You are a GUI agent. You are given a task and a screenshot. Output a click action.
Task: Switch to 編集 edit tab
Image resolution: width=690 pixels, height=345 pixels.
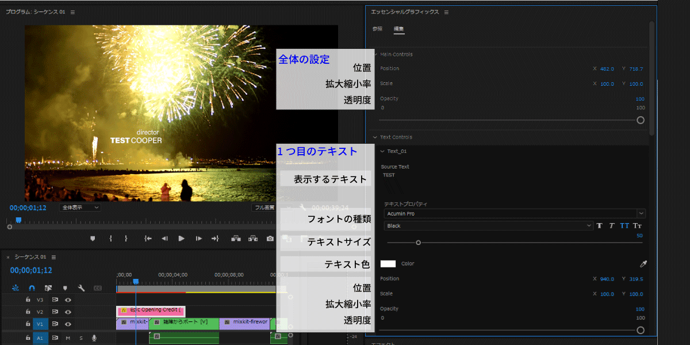point(398,29)
